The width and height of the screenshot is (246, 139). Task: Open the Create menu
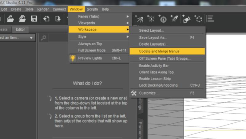point(16,9)
